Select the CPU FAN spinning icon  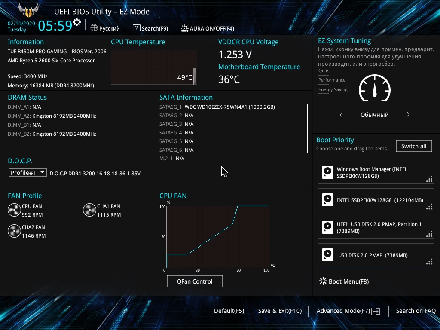pyautogui.click(x=14, y=210)
